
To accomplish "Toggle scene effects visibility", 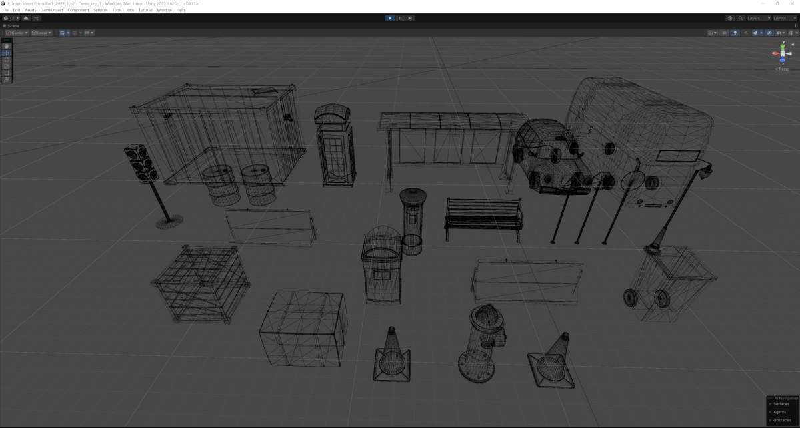I will [755, 33].
